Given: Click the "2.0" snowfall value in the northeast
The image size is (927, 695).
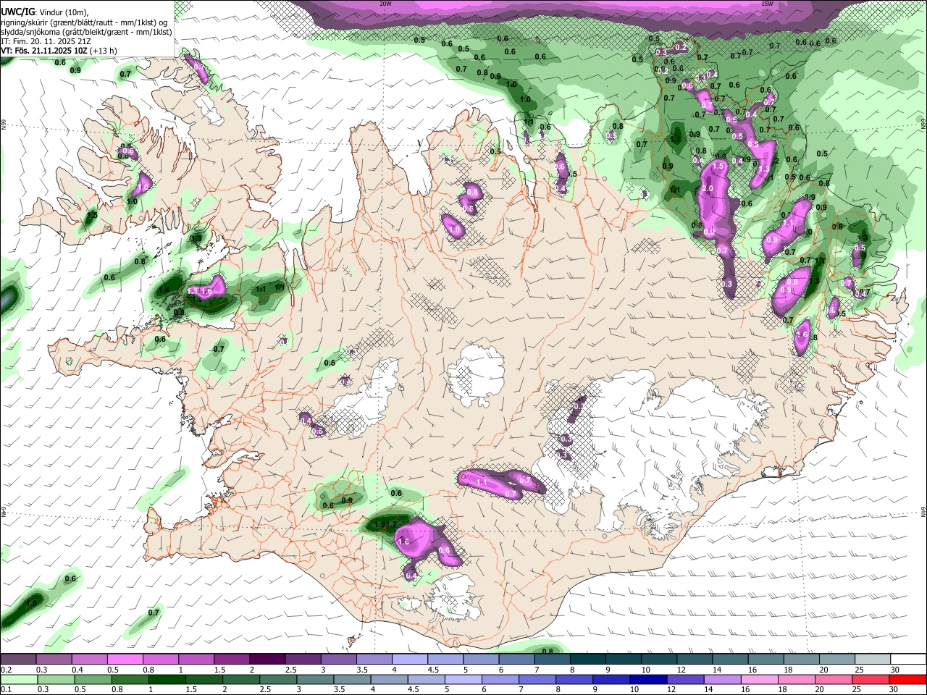Looking at the screenshot, I should [708, 189].
